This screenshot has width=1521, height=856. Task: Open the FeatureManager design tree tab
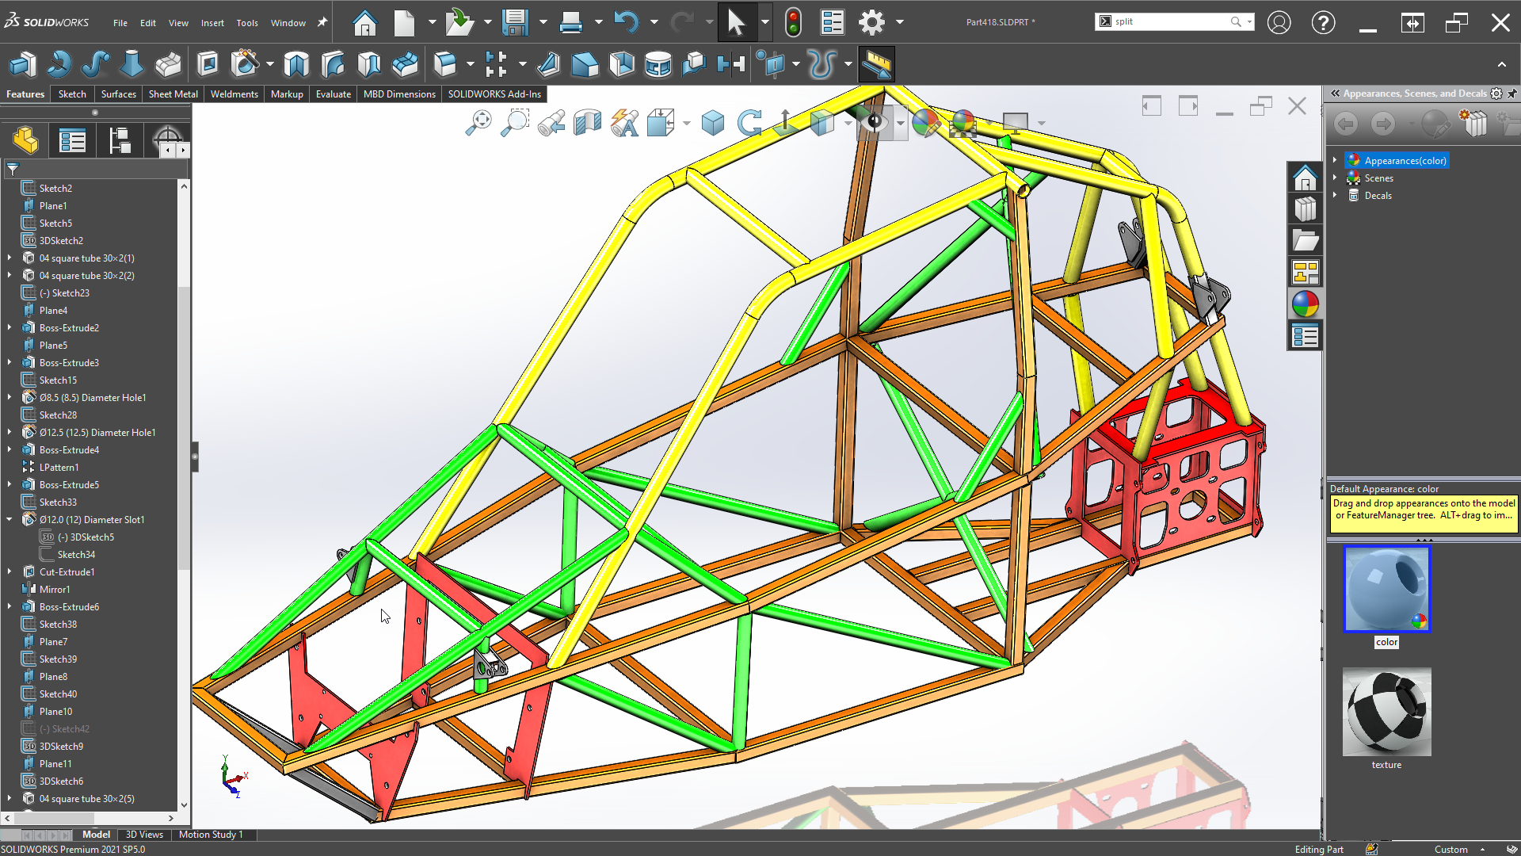point(25,140)
